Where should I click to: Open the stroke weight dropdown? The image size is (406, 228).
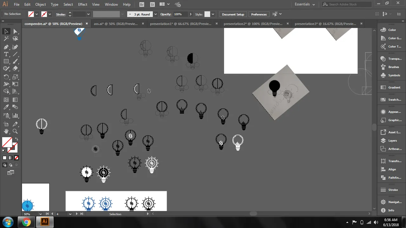88,14
